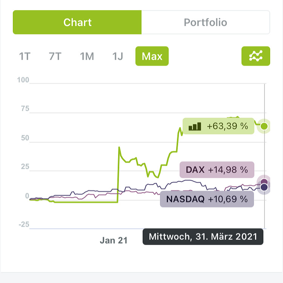The height and width of the screenshot is (283, 283).
Task: Click the NASDAQ +10,69 % label
Action: coord(206,199)
